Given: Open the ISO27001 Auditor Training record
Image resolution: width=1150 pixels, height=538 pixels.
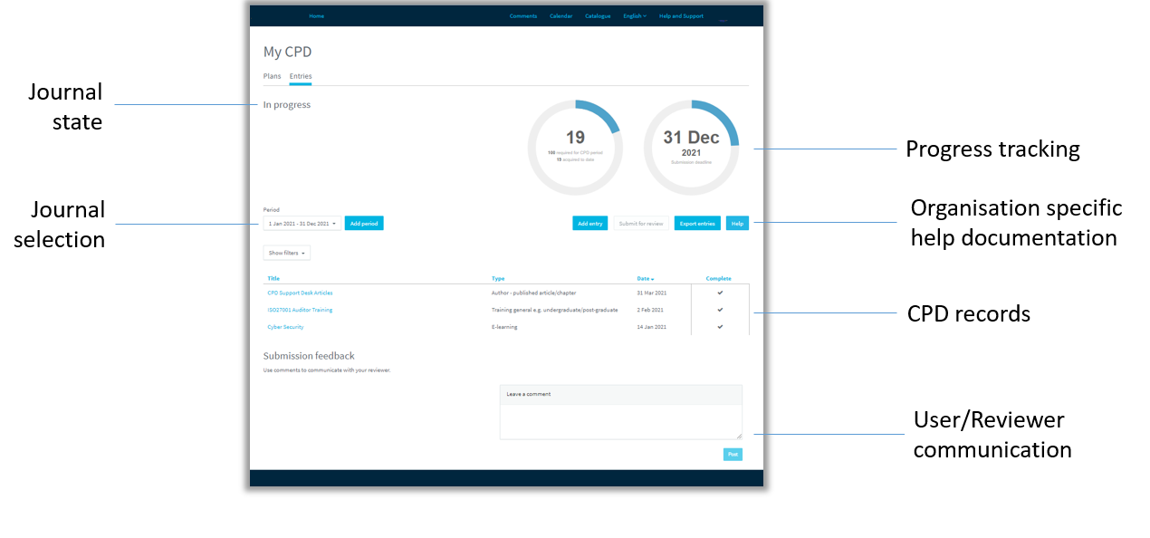Looking at the screenshot, I should click(301, 309).
